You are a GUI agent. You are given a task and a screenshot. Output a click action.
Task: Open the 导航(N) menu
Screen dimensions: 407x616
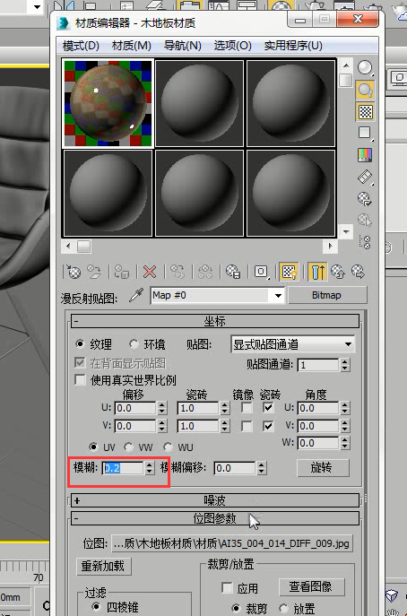point(182,46)
